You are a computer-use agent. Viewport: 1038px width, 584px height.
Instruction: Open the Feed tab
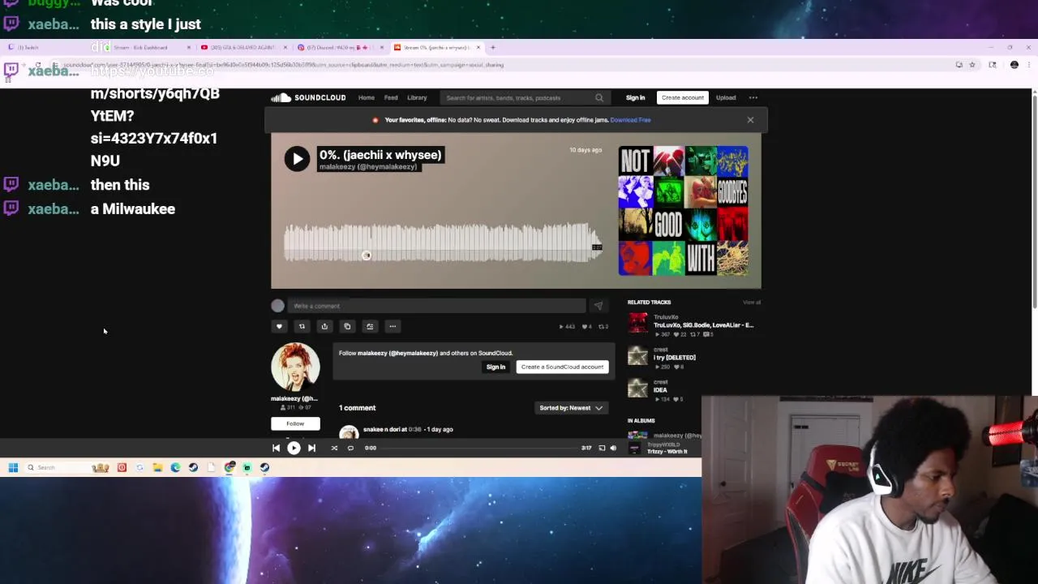391,97
